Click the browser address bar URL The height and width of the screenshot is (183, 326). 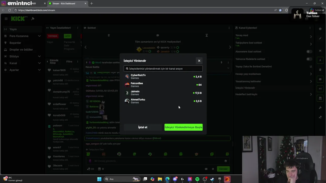pyautogui.click(x=37, y=10)
